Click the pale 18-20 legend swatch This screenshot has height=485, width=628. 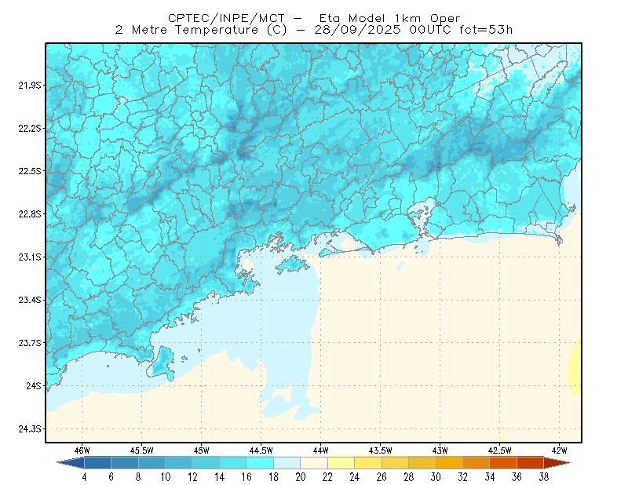[x=287, y=463]
